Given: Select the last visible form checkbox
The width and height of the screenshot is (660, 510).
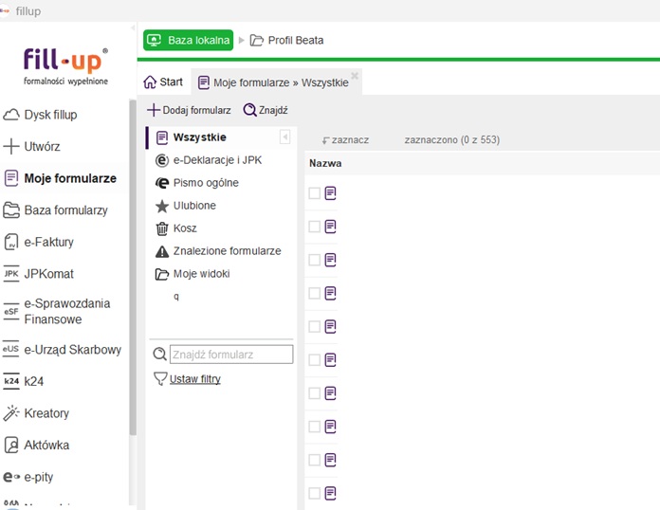Looking at the screenshot, I should pos(315,493).
